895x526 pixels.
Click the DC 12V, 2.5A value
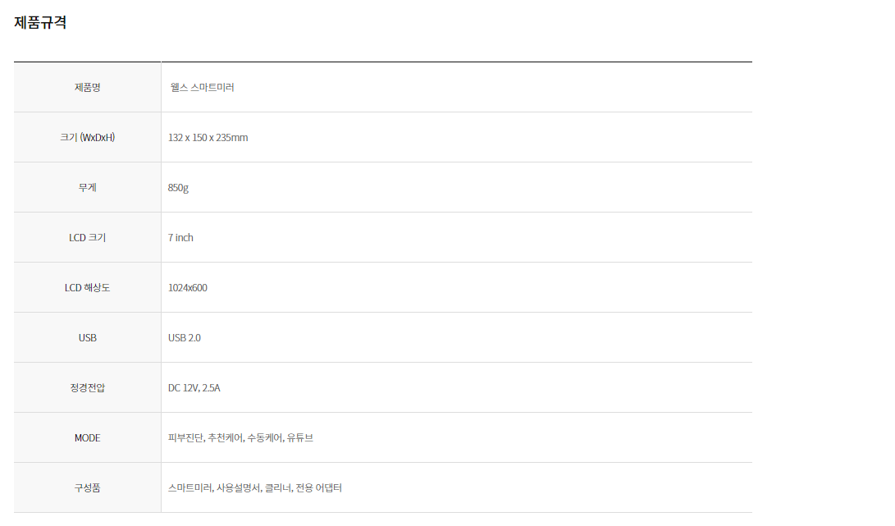[x=194, y=387]
